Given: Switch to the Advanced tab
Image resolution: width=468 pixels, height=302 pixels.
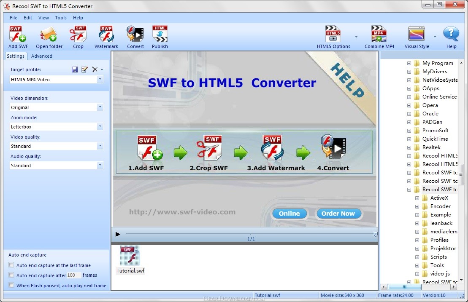Looking at the screenshot, I should click(42, 56).
